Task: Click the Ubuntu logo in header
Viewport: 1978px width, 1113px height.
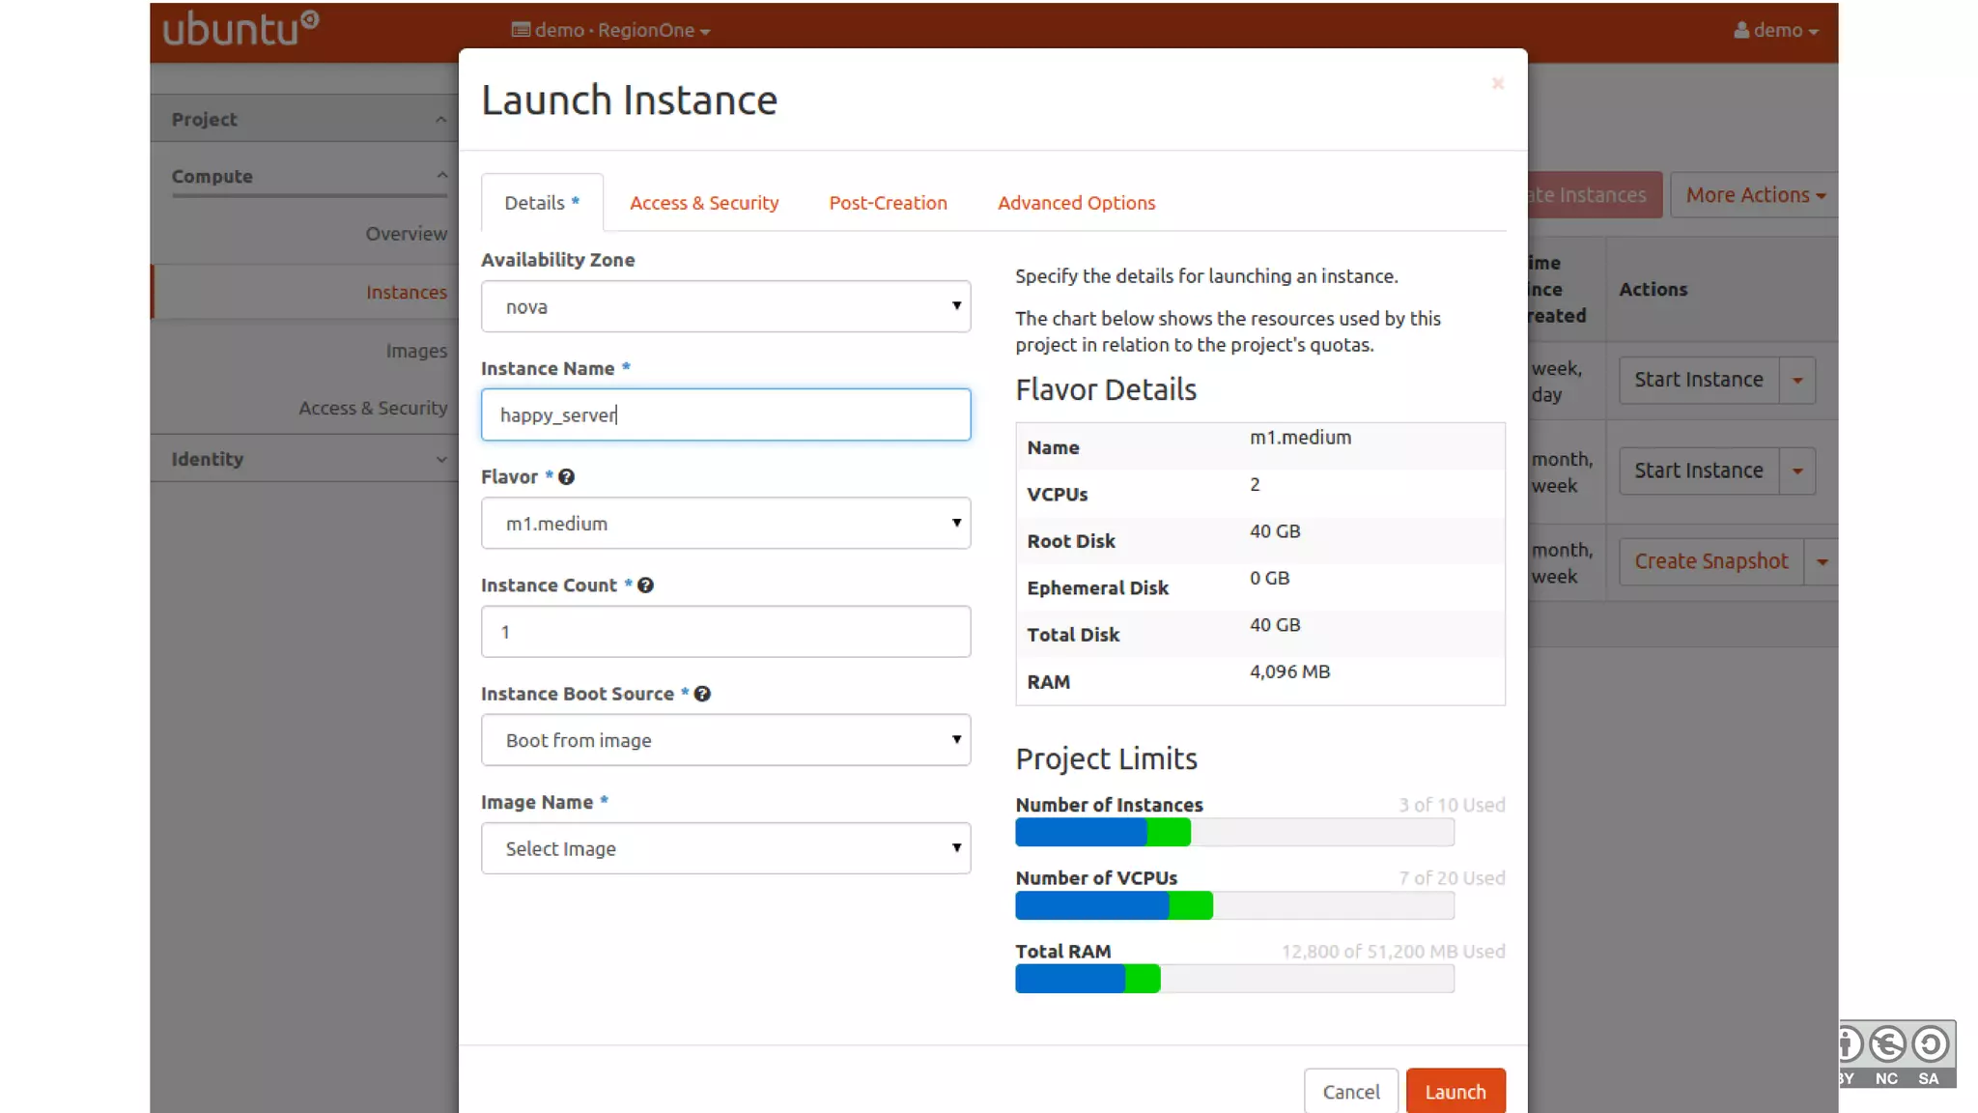Action: (x=240, y=29)
